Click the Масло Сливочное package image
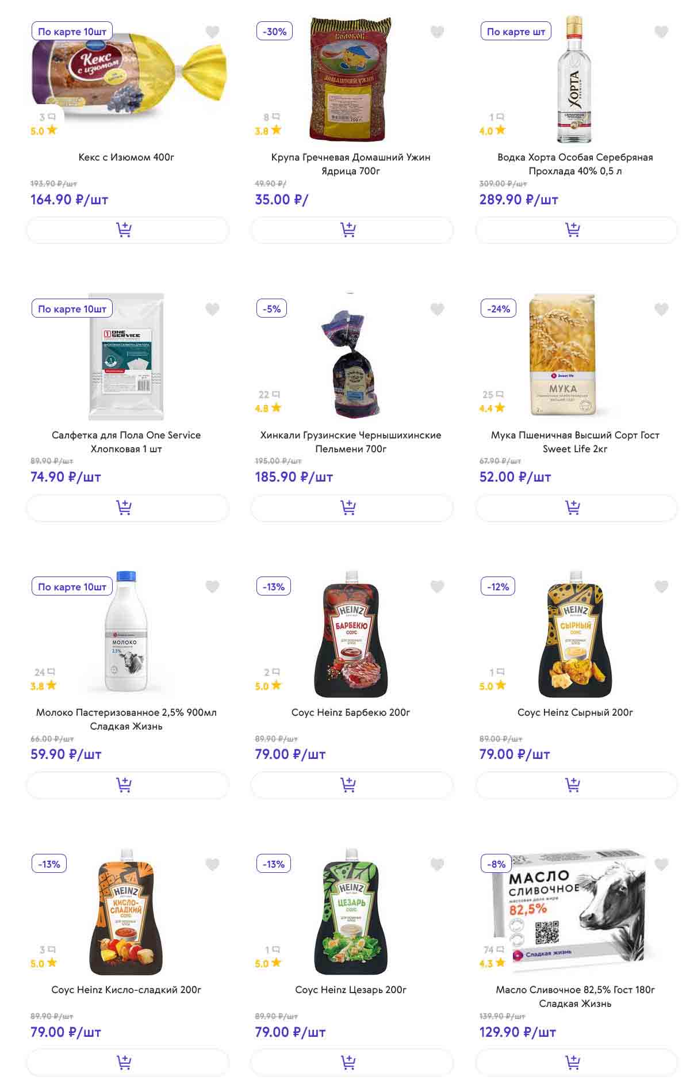 coord(575,910)
